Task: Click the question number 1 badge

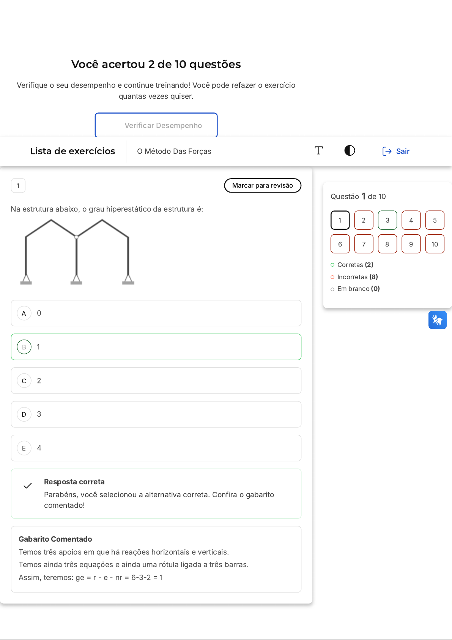Action: tap(18, 186)
